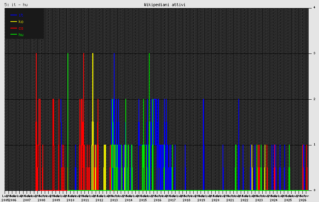Click the x-axis year label '2009'
The height and width of the screenshot is (202, 319).
[56, 200]
